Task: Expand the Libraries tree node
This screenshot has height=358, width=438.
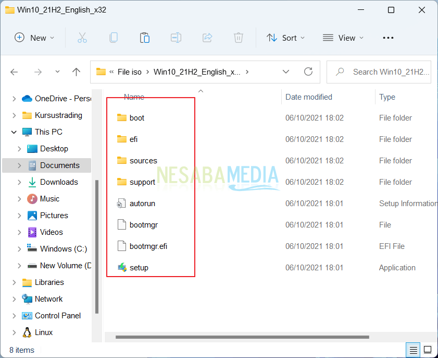Action: point(14,282)
